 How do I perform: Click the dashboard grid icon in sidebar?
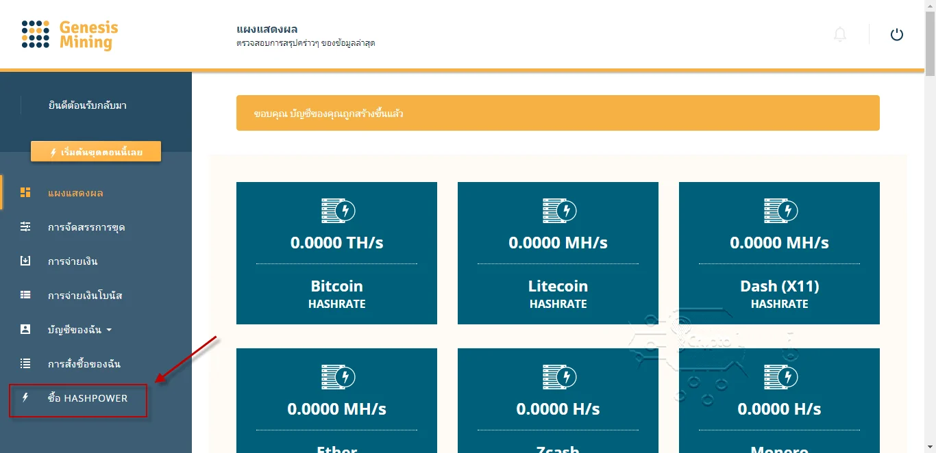point(25,192)
